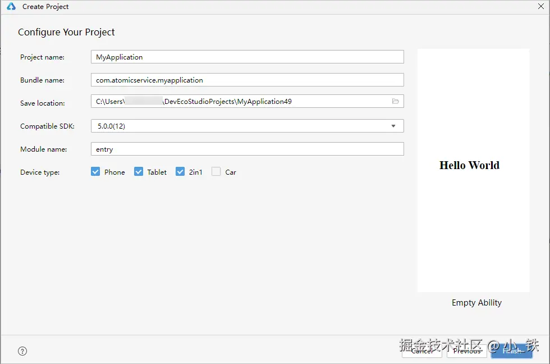Click the 'Module name:' label
Screen dimensions: 550x364
click(44, 149)
